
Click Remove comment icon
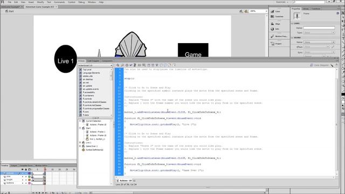(x=169, y=65)
